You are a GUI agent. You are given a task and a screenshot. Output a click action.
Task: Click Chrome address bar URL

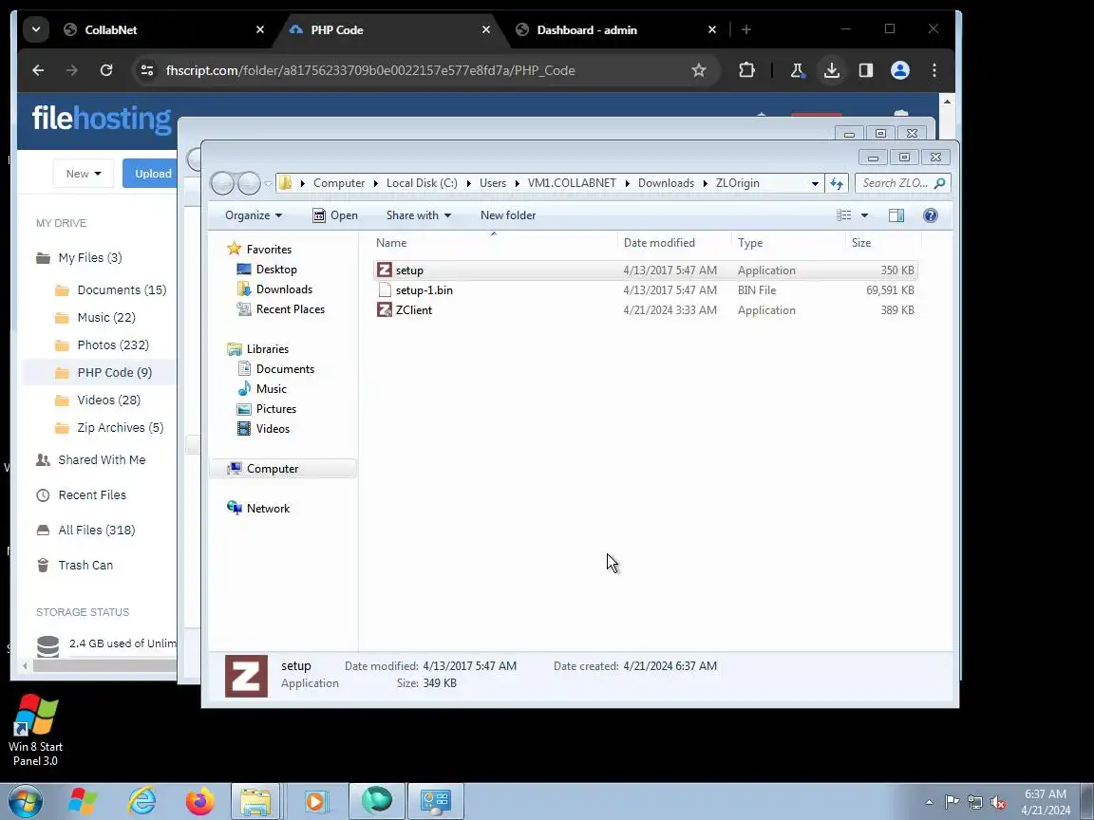[x=369, y=70]
